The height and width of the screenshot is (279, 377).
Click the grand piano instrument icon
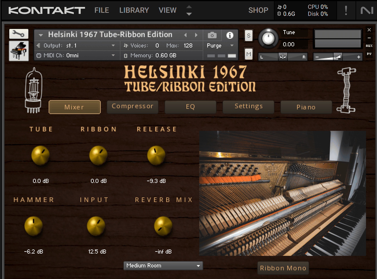(x=19, y=51)
